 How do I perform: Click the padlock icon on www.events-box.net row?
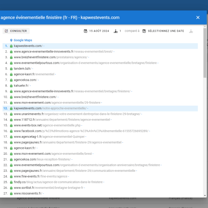tap(11, 126)
